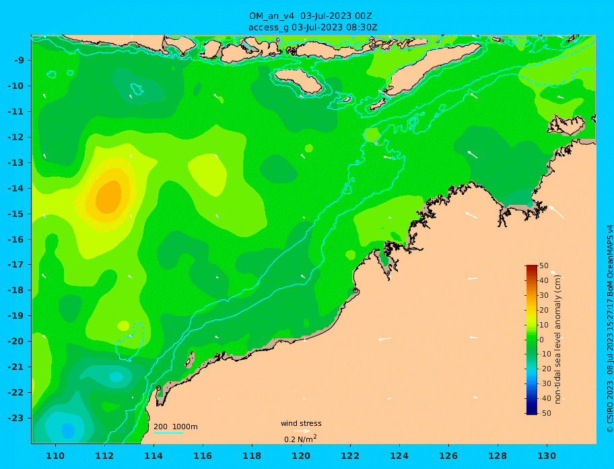Image resolution: width=614 pixels, height=469 pixels.
Task: Click the latitude label -14
Action: click(16, 189)
